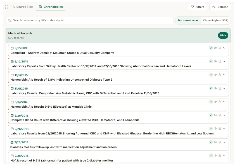Toggle eye icon on the HbA1c 9.2% row
The width and height of the screenshot is (235, 164).
tap(215, 155)
